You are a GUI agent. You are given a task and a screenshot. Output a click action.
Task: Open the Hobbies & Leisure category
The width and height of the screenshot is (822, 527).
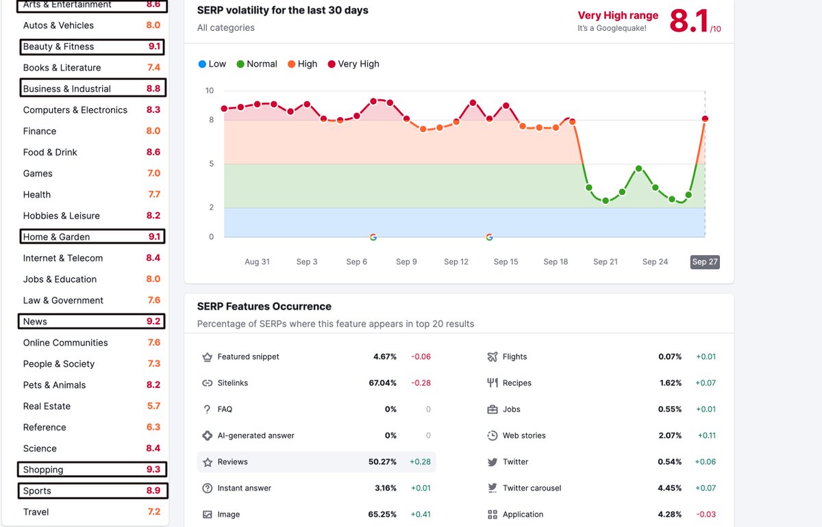[x=93, y=216]
